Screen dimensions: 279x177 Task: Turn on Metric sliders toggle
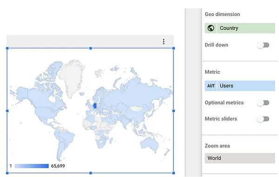tap(263, 119)
